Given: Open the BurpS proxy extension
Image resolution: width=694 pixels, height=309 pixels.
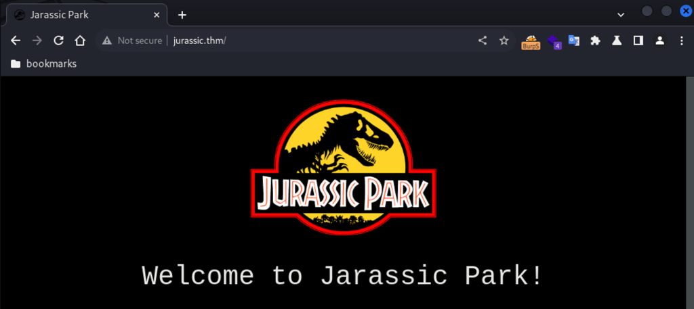Looking at the screenshot, I should [x=531, y=41].
